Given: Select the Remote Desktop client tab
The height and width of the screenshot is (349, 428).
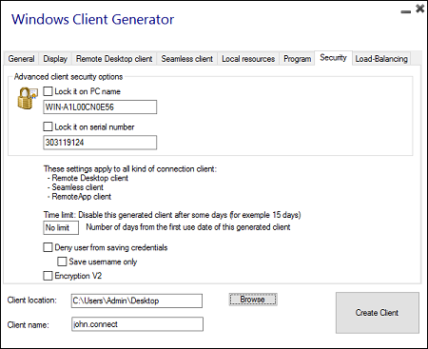Looking at the screenshot, I should coord(114,59).
